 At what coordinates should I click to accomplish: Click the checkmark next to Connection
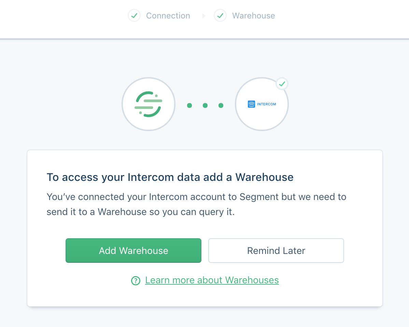(134, 15)
